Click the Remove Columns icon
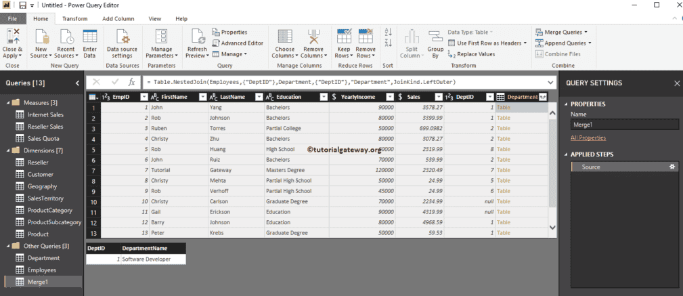Screen dimensions: 683x296 313,36
